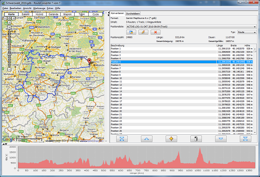Click the Google logo on the map

9,139
